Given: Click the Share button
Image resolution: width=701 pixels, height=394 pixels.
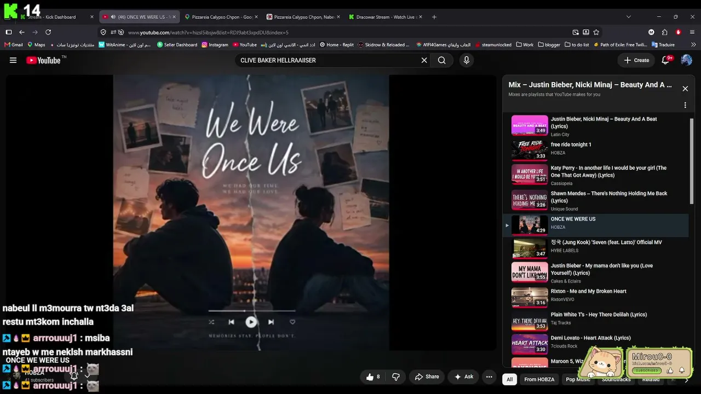Looking at the screenshot, I should pyautogui.click(x=427, y=376).
